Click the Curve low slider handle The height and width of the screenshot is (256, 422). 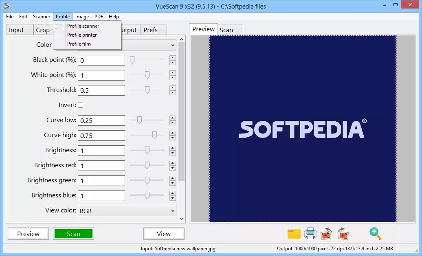(x=139, y=120)
